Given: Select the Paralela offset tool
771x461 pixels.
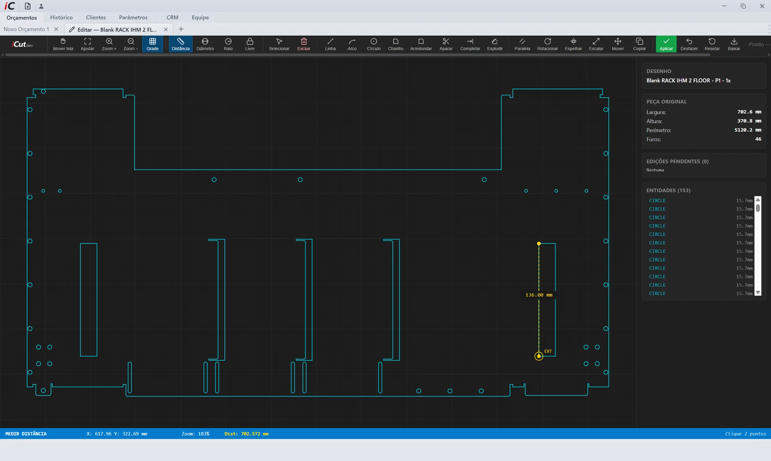Looking at the screenshot, I should 522,44.
